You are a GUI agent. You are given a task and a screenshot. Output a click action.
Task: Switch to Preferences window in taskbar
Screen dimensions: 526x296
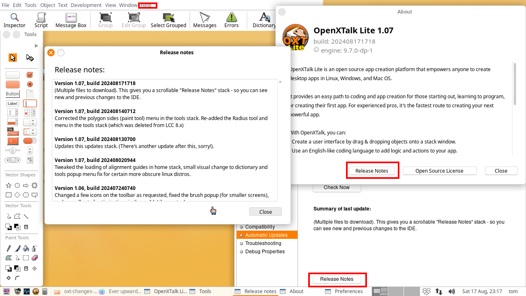[x=344, y=291]
